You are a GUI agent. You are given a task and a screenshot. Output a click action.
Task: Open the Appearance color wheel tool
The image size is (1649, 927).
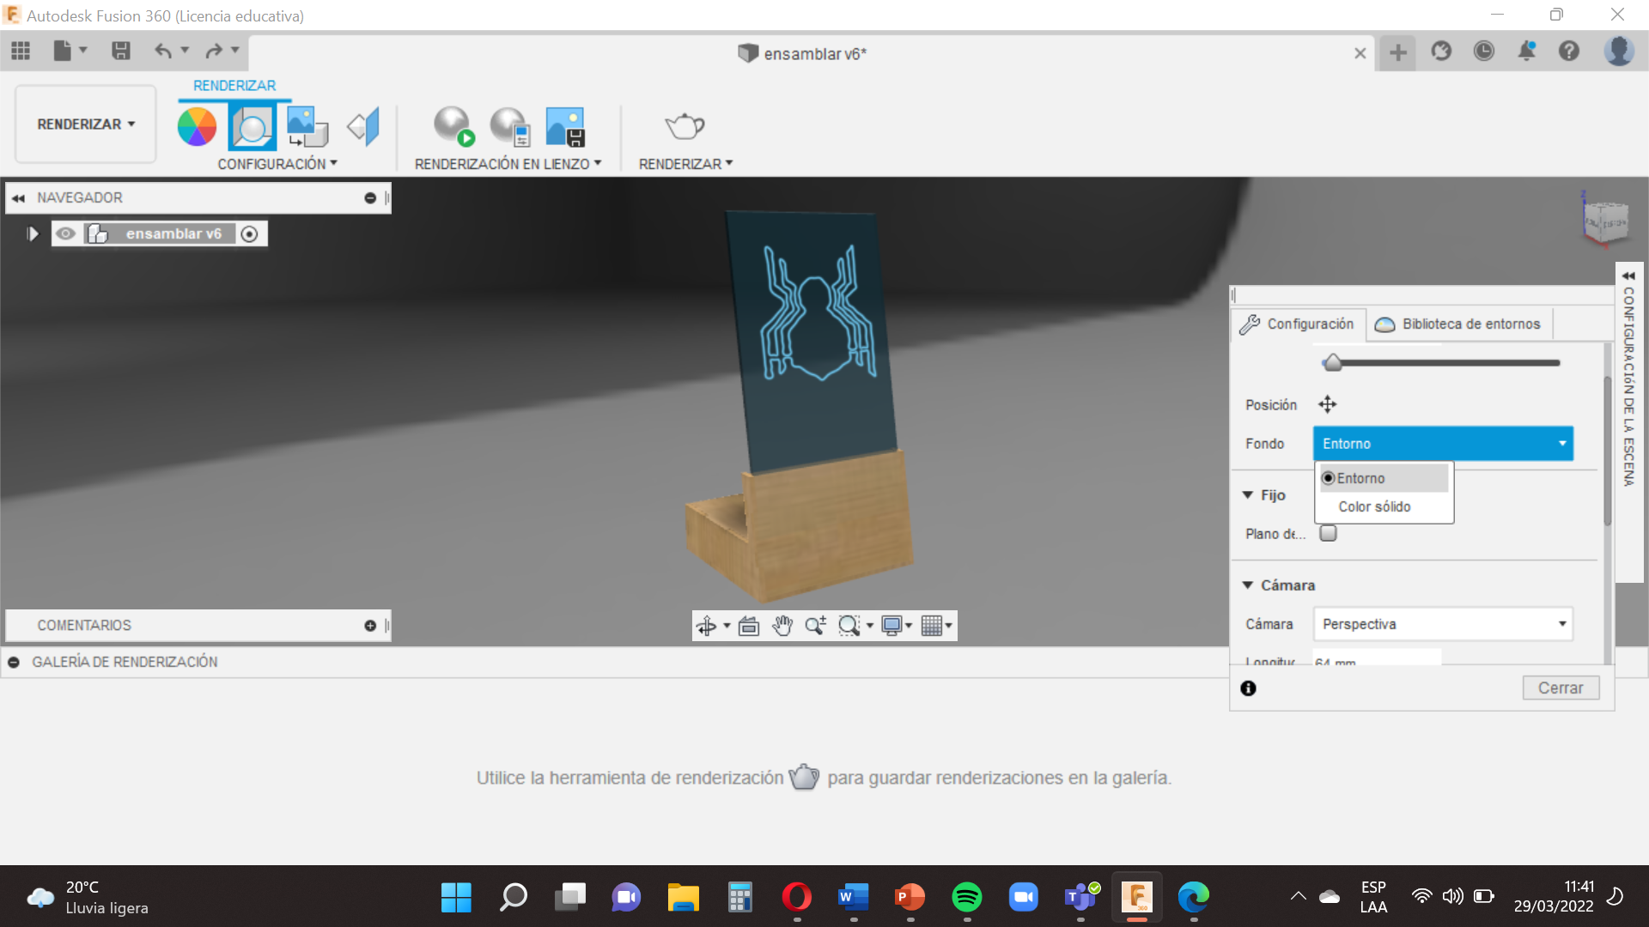coord(197,127)
